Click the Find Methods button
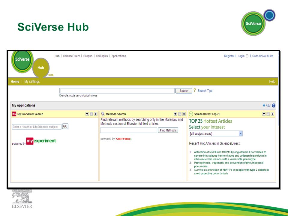 168,130
